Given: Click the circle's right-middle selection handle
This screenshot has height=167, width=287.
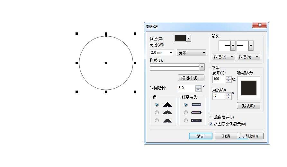Looking at the screenshot, I should pyautogui.click(x=135, y=63).
